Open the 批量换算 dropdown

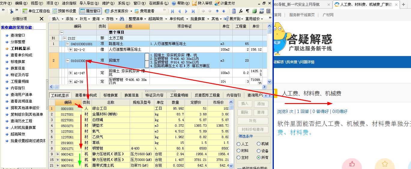pyautogui.click(x=200, y=19)
